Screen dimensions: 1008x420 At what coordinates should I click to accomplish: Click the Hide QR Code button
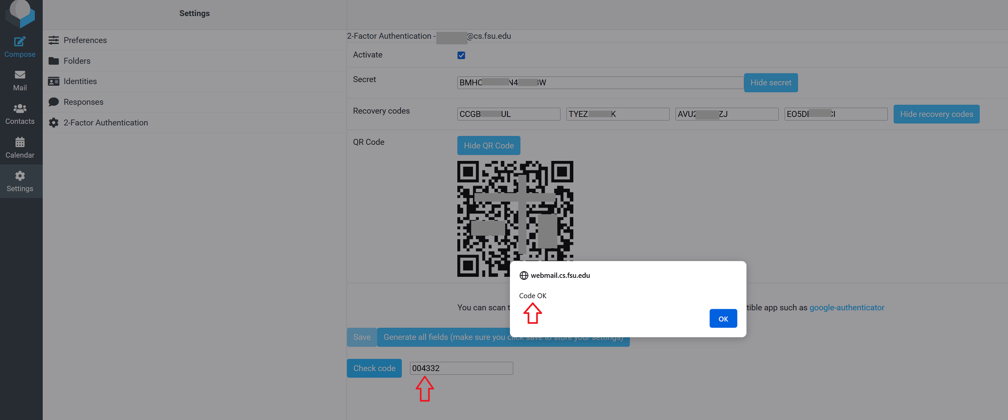point(489,146)
